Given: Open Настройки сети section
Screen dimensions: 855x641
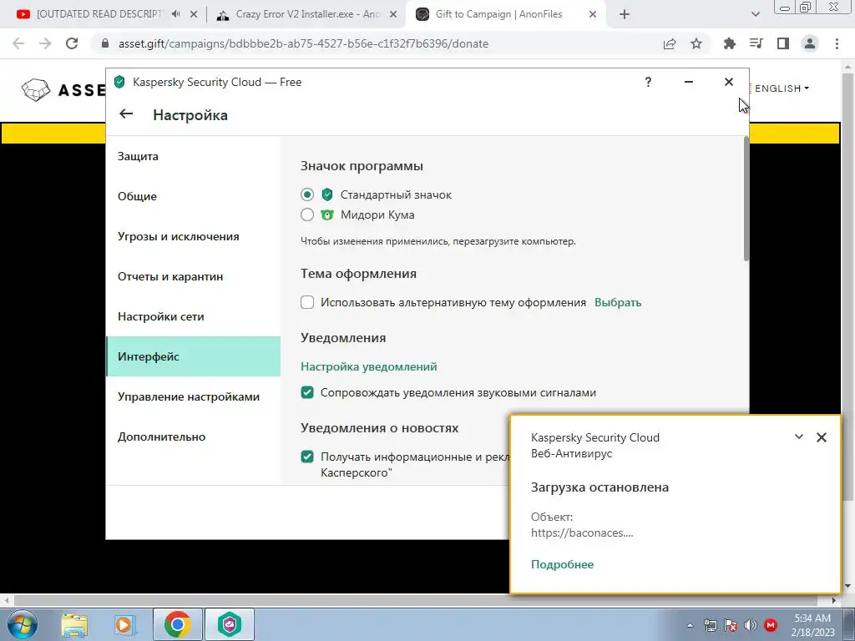Looking at the screenshot, I should point(193,316).
